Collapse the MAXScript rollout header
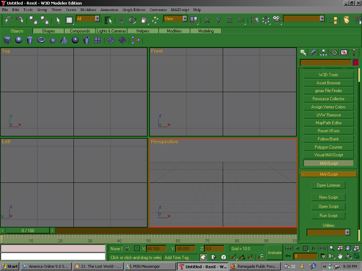The image size is (362, 271). tap(328, 174)
